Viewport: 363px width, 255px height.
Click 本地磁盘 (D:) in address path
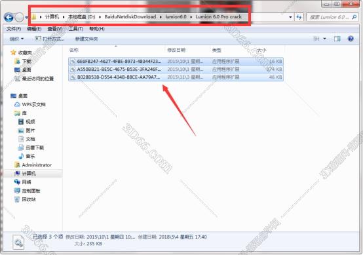(81, 17)
